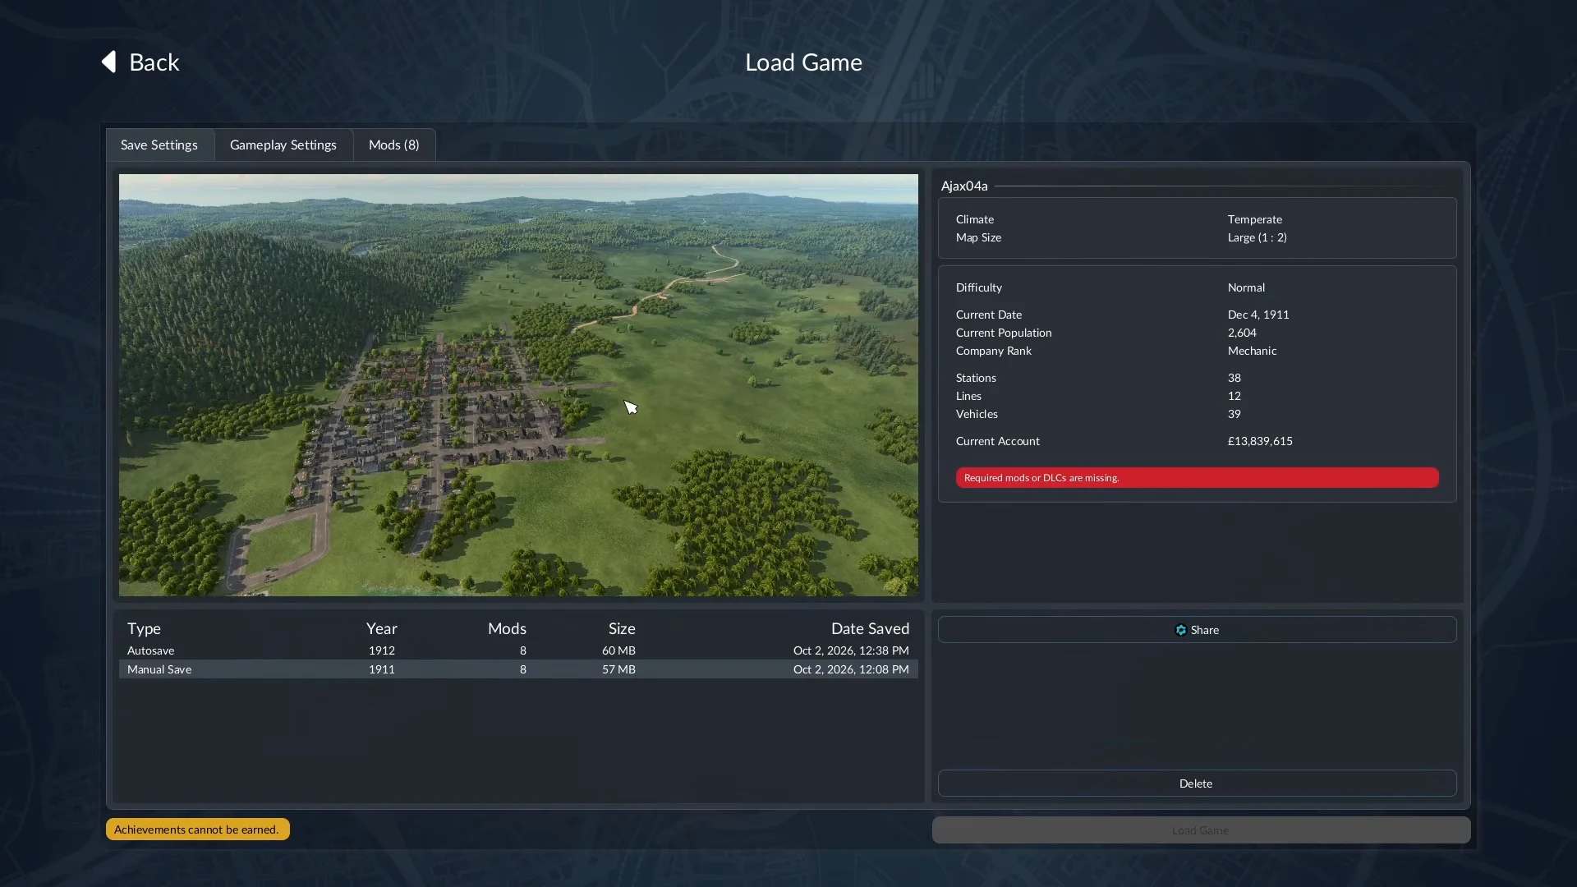Click the Current Date value Dec 4, 1911

1258,315
